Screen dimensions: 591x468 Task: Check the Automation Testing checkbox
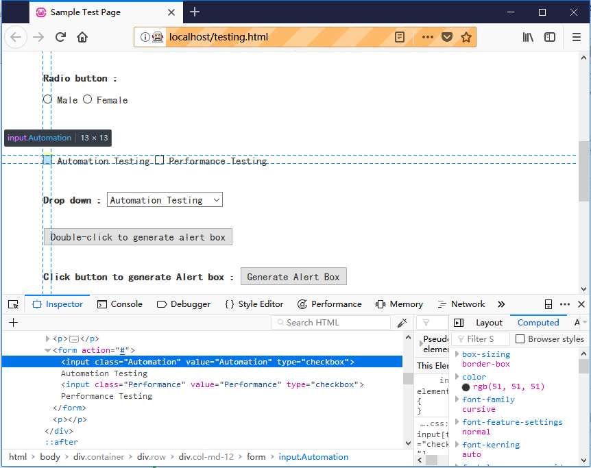[47, 160]
